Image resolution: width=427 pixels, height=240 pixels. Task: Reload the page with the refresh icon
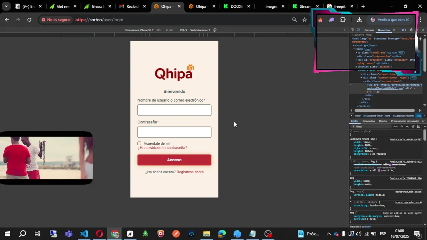(29, 20)
